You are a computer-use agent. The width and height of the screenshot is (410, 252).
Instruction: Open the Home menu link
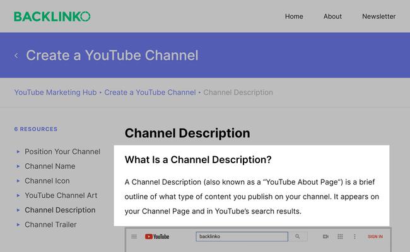click(294, 16)
